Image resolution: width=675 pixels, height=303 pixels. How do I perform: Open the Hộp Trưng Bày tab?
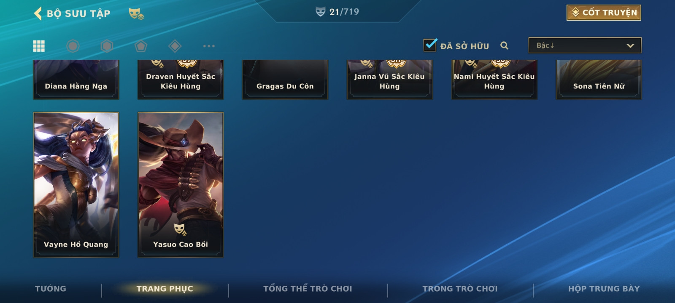coord(604,289)
